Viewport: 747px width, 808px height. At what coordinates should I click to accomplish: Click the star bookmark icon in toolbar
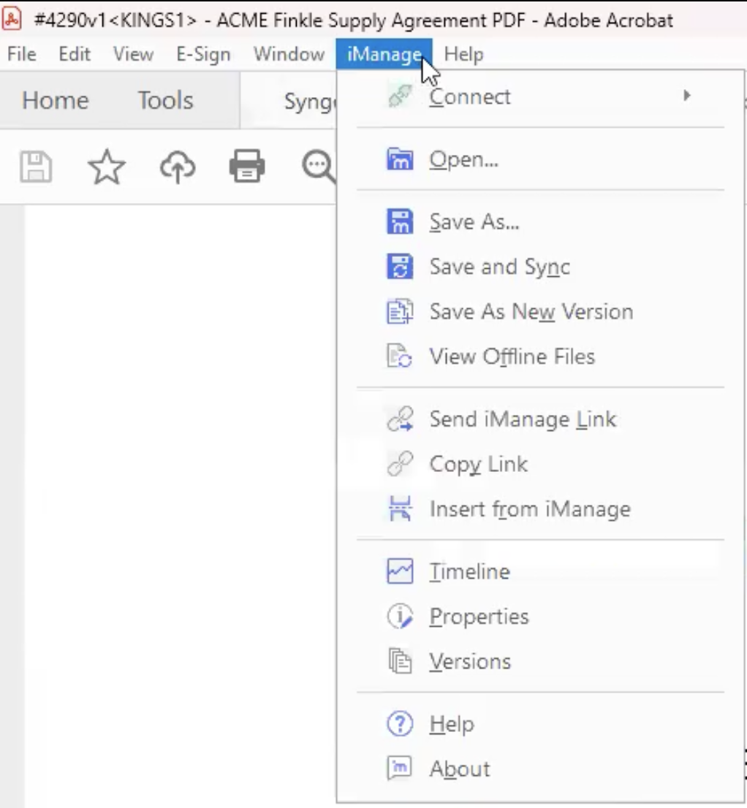point(107,167)
